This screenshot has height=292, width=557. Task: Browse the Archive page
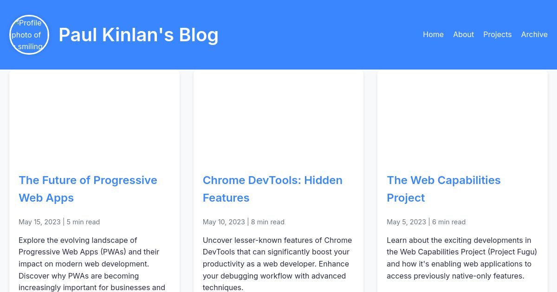coord(534,34)
